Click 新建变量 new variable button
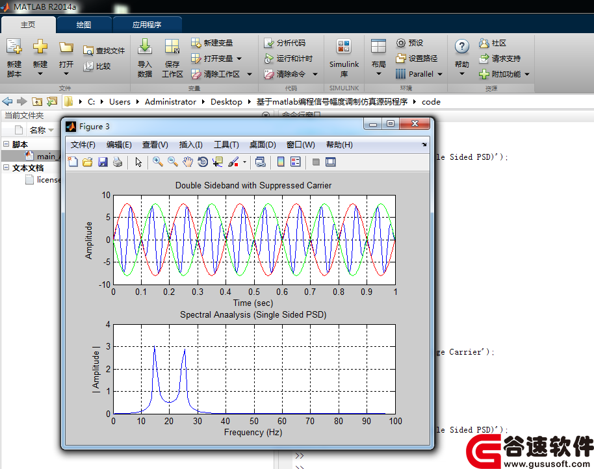The height and width of the screenshot is (469, 594). (x=212, y=43)
